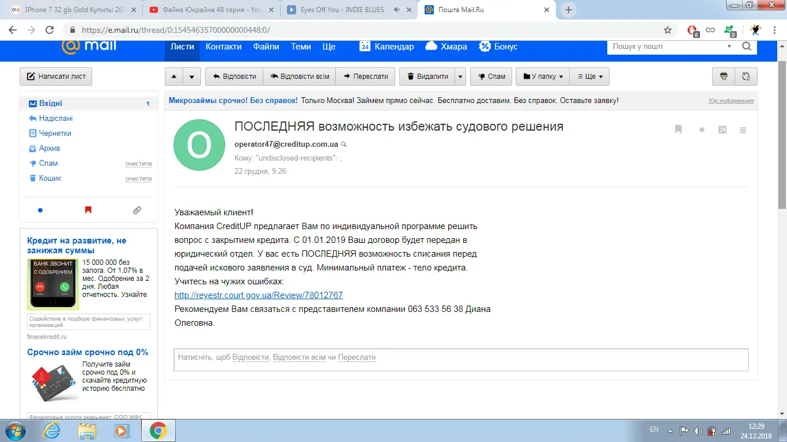Go to previous message with up arrow
The height and width of the screenshot is (442, 787).
pos(174,77)
